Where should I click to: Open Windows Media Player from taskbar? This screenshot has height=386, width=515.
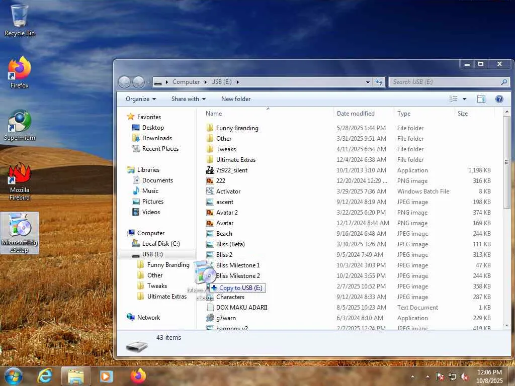[106, 376]
